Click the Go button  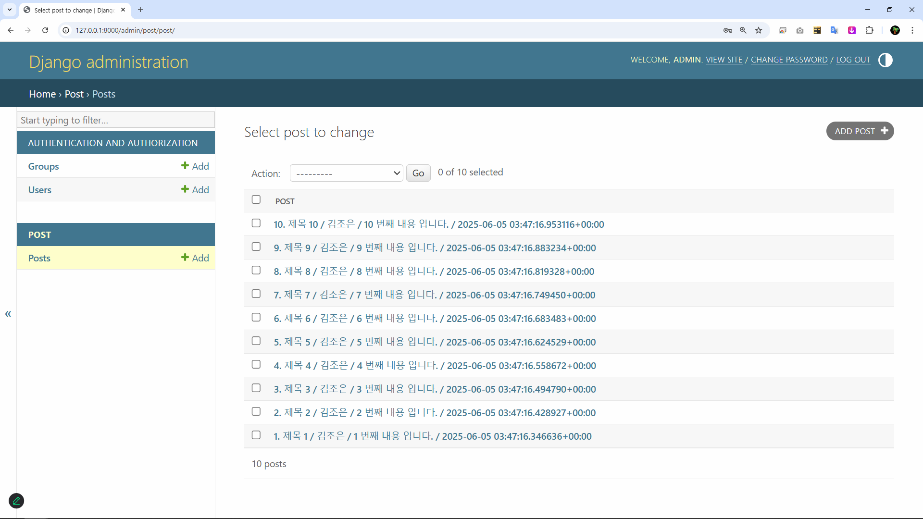click(418, 173)
